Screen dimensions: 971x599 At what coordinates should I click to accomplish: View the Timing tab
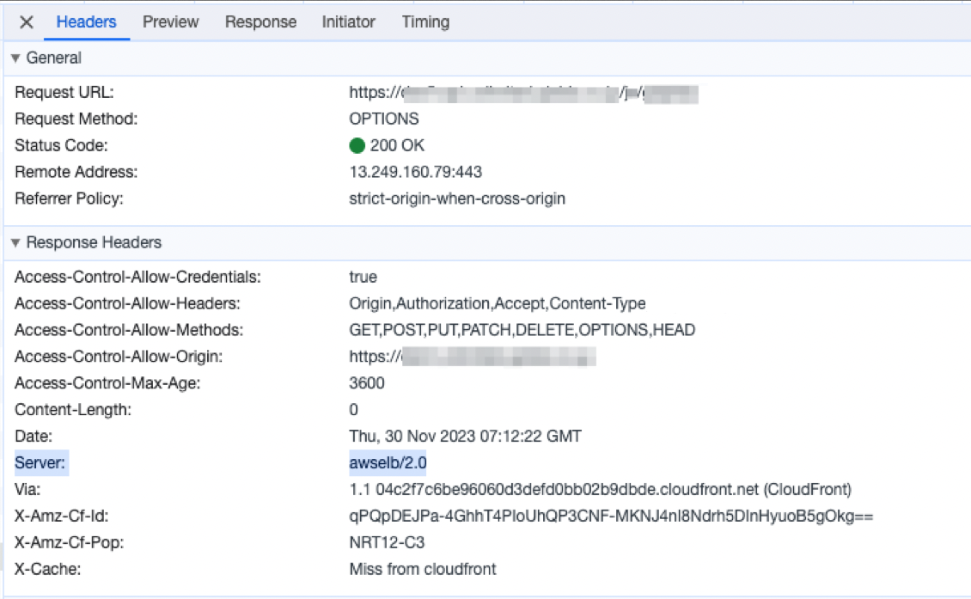pos(425,22)
